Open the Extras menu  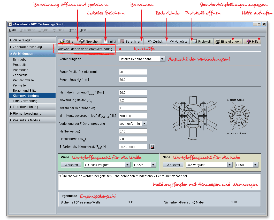(x=72, y=30)
